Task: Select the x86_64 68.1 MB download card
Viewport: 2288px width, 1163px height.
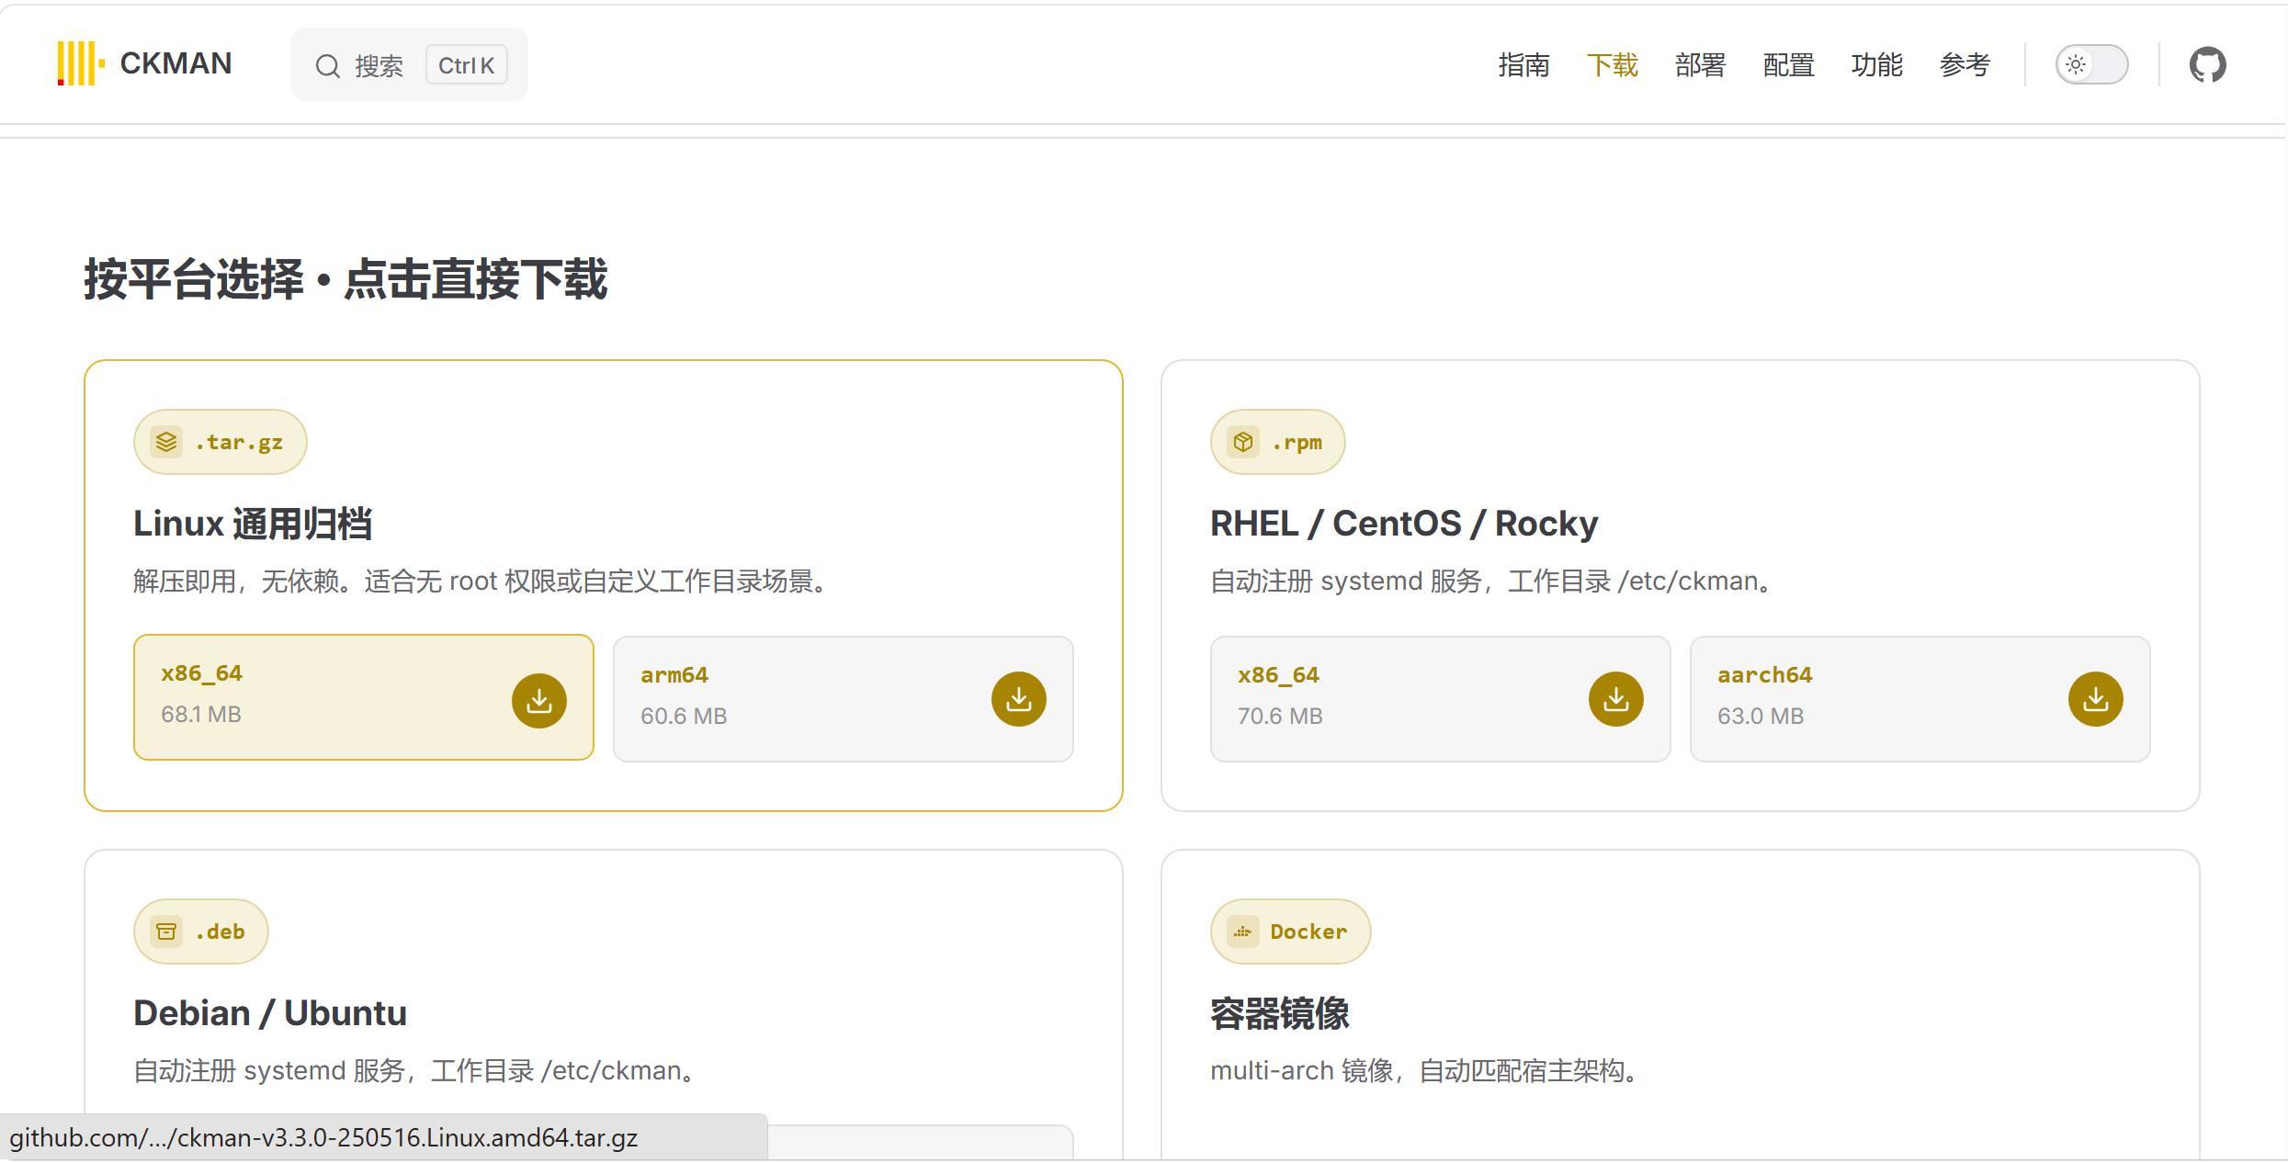Action: (x=364, y=697)
